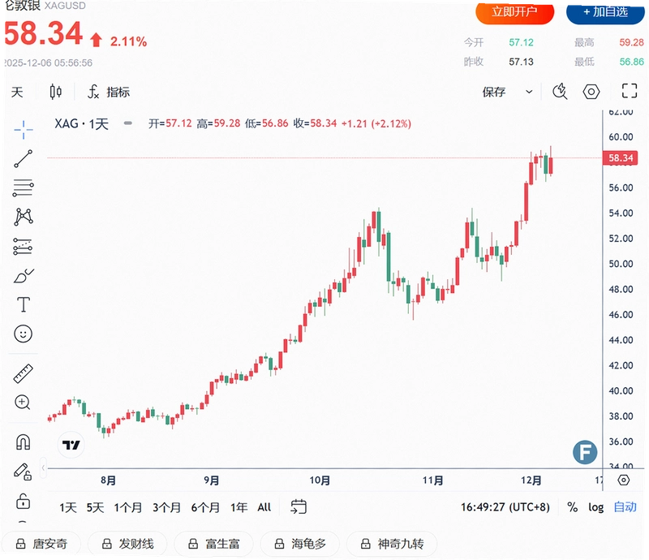Select the crosshair cursor tool
The image size is (649, 560).
coord(24,130)
